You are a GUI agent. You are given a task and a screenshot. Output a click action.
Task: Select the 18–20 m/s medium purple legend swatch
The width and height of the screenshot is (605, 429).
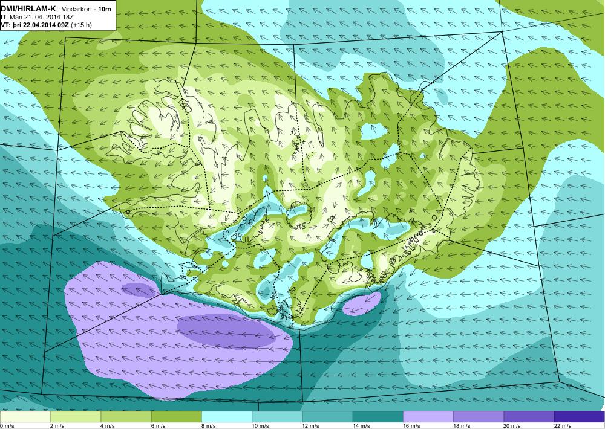click(479, 417)
